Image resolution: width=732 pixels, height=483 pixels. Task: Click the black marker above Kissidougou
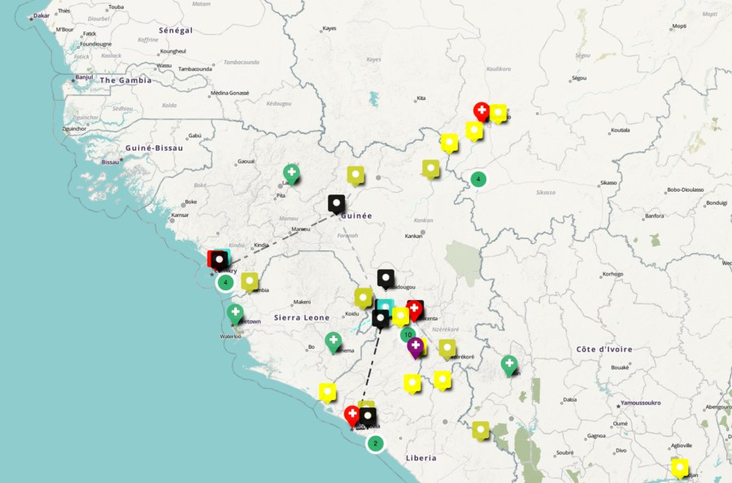pyautogui.click(x=386, y=279)
